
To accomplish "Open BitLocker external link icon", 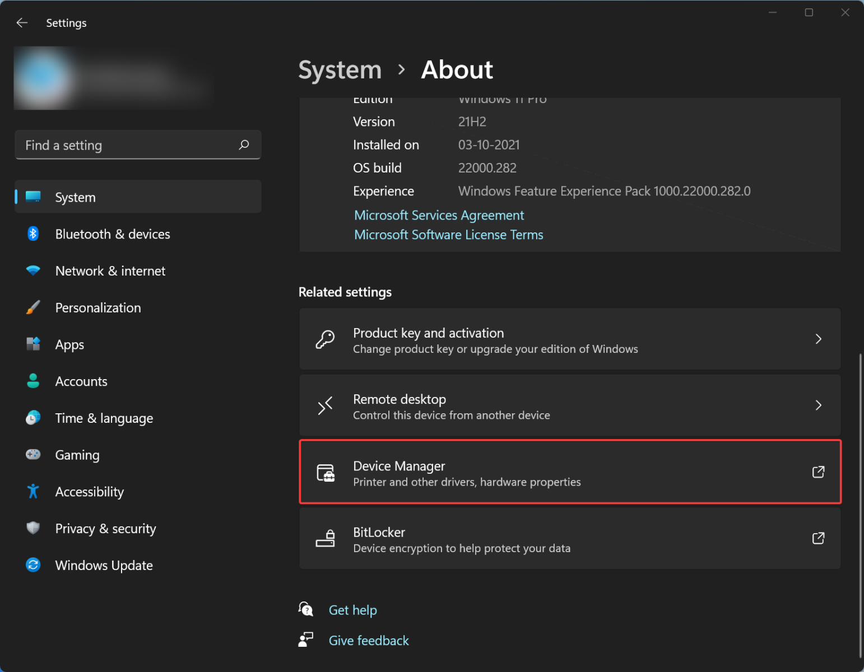I will click(x=818, y=538).
